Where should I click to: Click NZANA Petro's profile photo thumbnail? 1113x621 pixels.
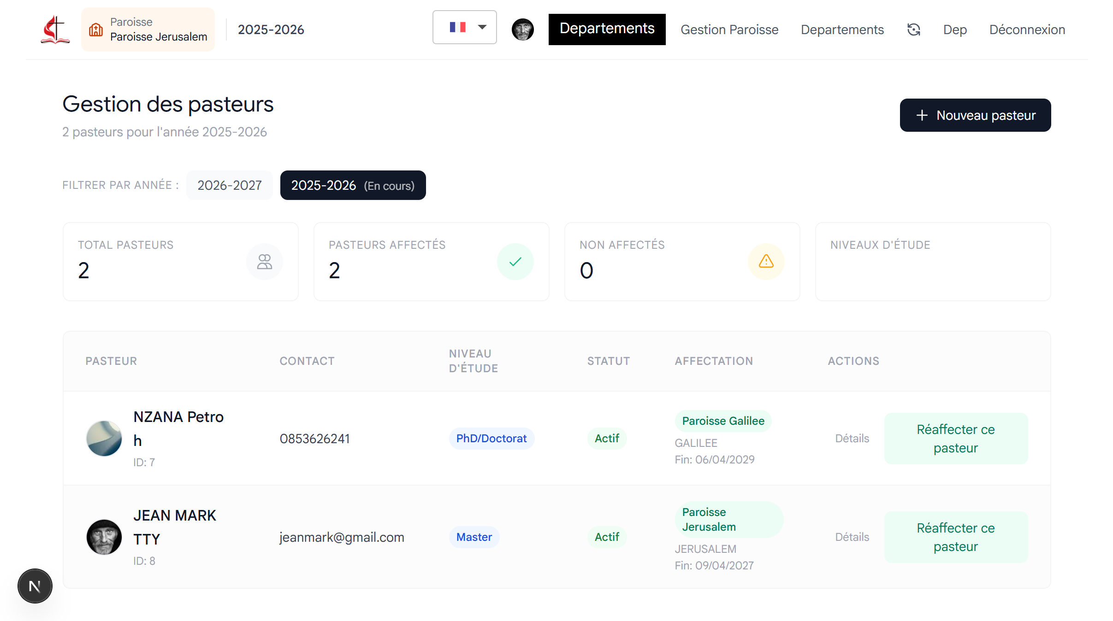click(x=104, y=439)
